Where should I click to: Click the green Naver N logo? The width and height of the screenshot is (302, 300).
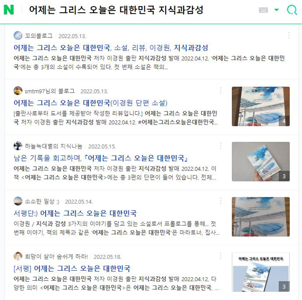[x=9, y=10]
